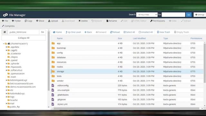Click the blue search Go button

(x=189, y=15)
